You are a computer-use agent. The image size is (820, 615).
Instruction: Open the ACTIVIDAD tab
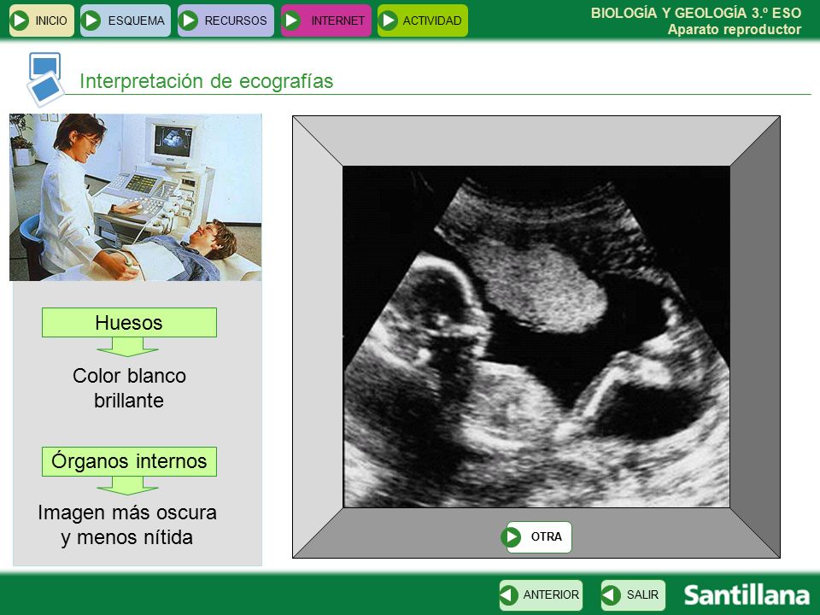coord(423,20)
